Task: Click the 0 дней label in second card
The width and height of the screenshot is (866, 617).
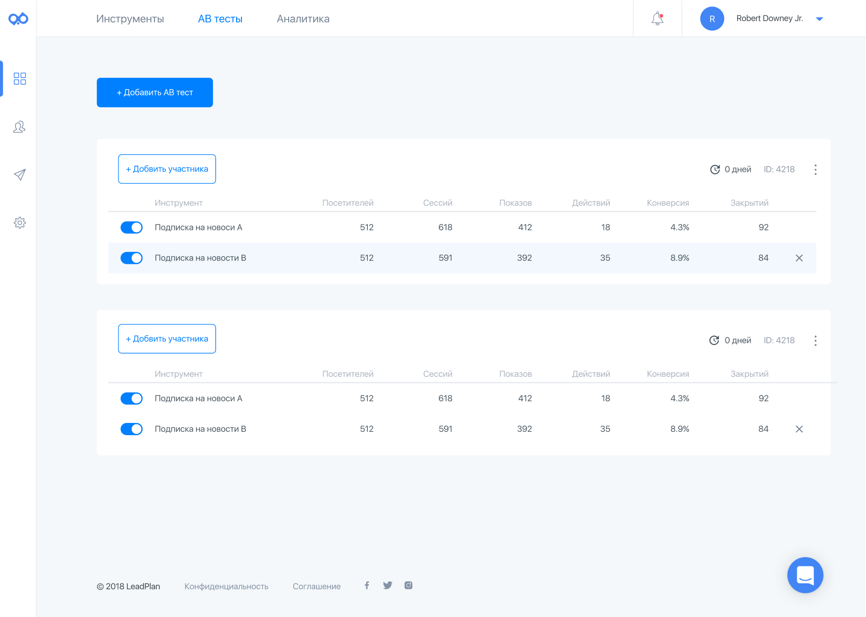Action: [738, 340]
